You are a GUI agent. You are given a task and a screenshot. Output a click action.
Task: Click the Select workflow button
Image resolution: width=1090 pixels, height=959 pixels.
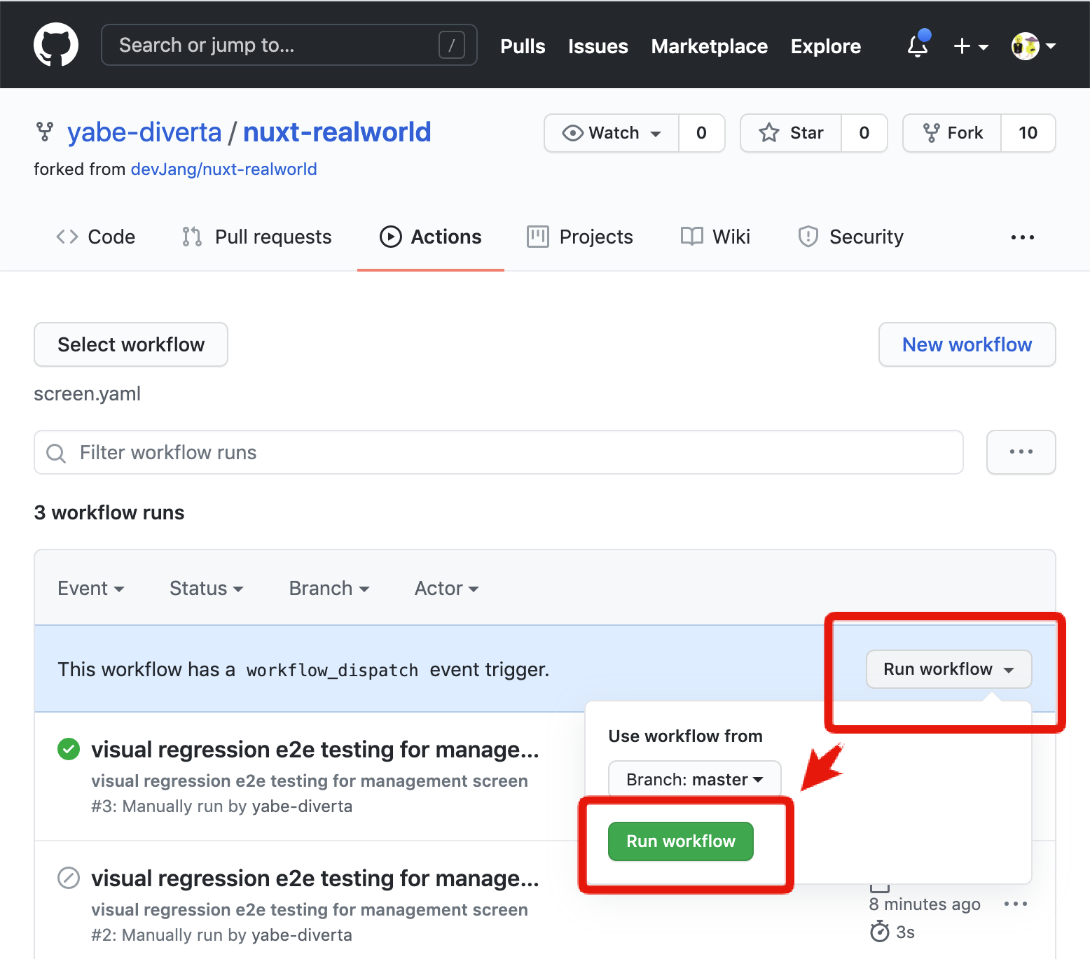click(131, 344)
